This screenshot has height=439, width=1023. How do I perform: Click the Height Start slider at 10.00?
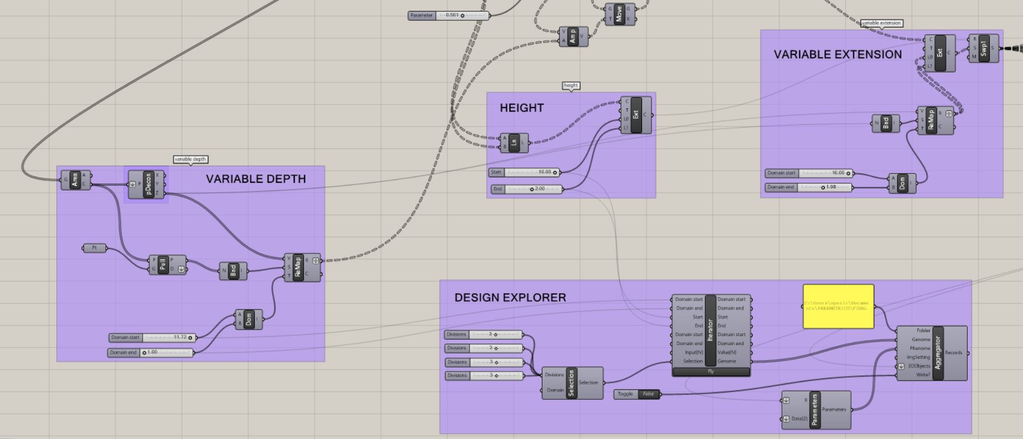coord(531,172)
